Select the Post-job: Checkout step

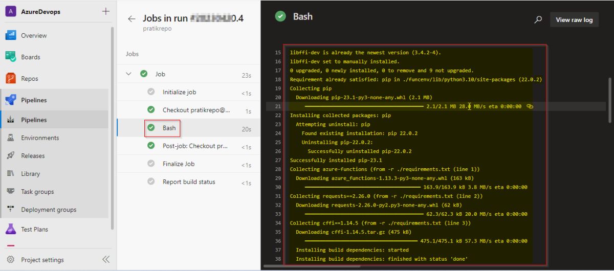pos(189,146)
